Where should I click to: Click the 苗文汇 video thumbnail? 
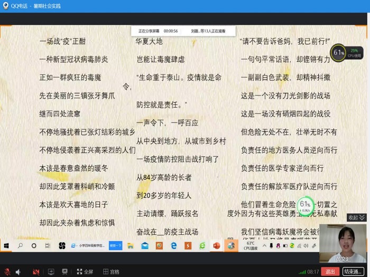pyautogui.click(x=343, y=243)
